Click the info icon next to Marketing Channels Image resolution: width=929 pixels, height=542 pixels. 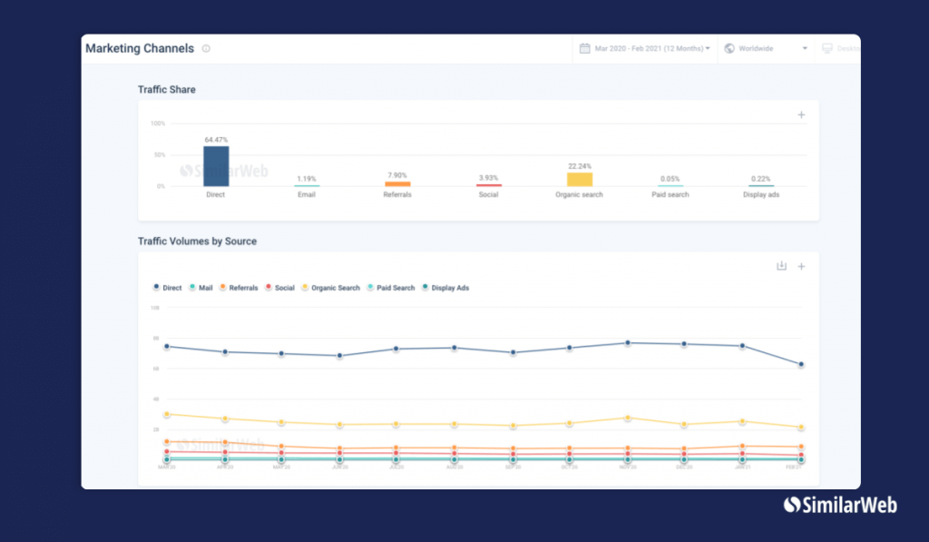(206, 49)
